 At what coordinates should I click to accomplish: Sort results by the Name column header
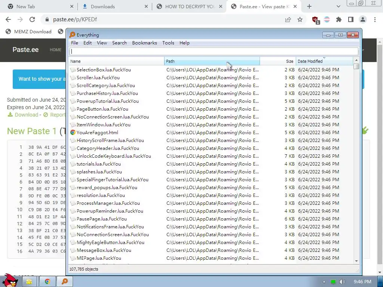117,61
